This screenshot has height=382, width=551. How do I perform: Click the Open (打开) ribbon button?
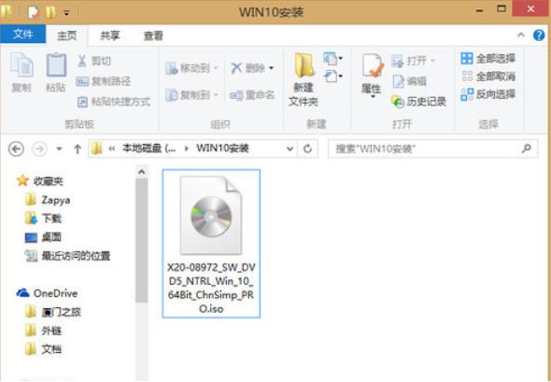point(413,61)
